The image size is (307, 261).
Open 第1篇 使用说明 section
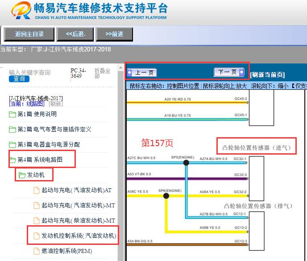37,114
